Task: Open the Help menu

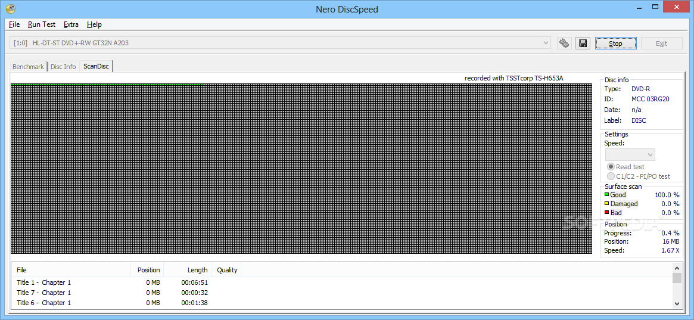Action: click(94, 24)
